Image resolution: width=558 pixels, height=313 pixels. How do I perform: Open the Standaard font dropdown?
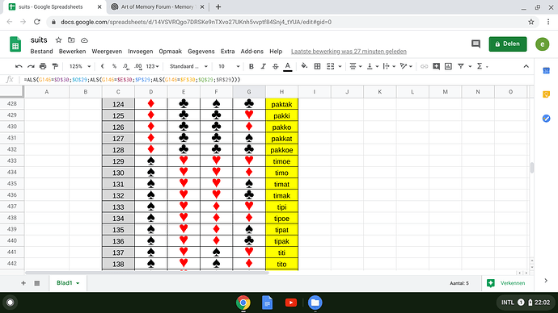coord(188,66)
